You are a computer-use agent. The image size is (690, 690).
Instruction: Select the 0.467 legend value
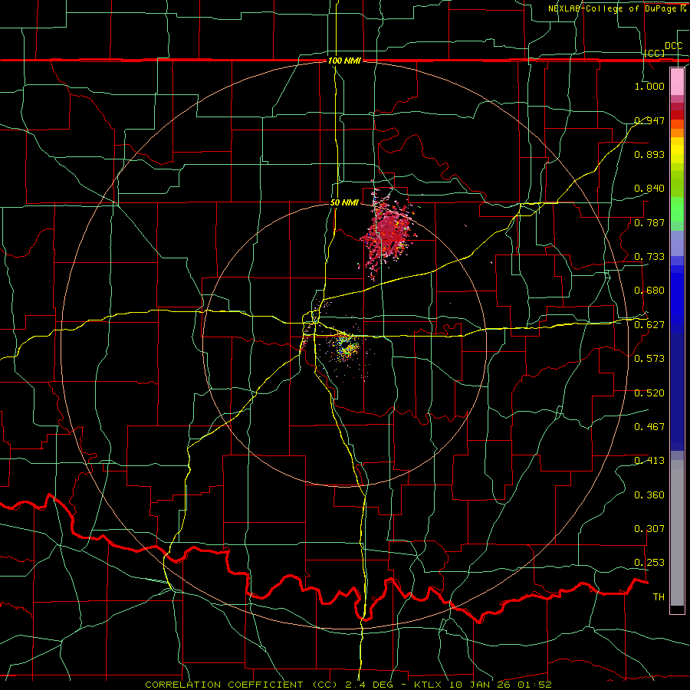[649, 427]
